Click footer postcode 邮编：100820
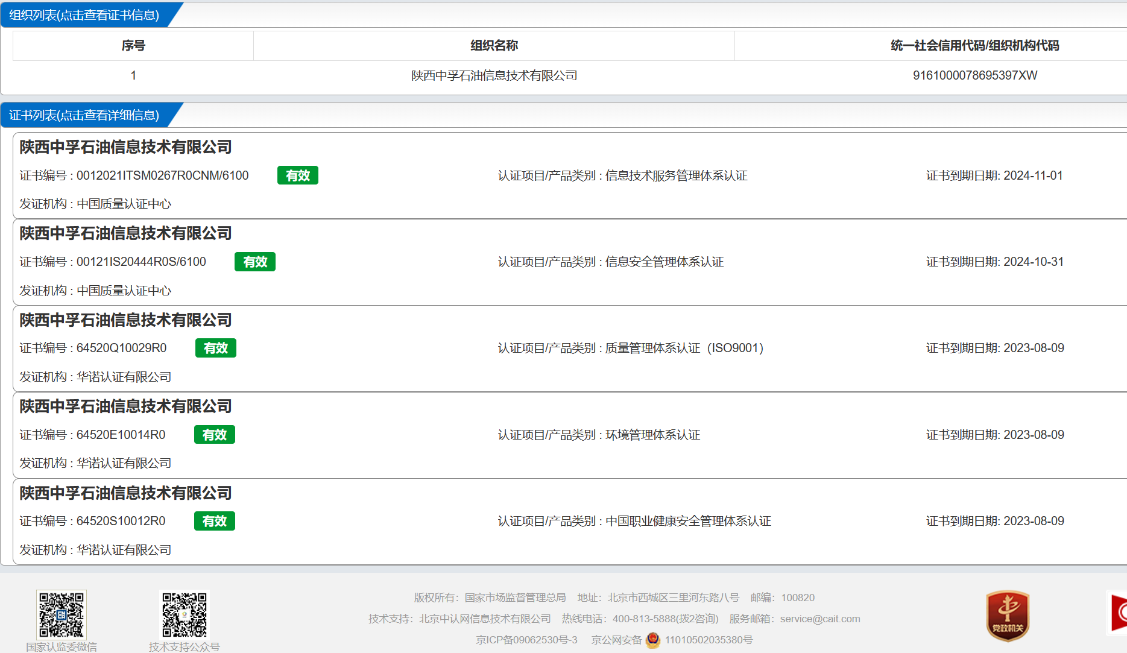This screenshot has height=653, width=1127. pyautogui.click(x=783, y=598)
